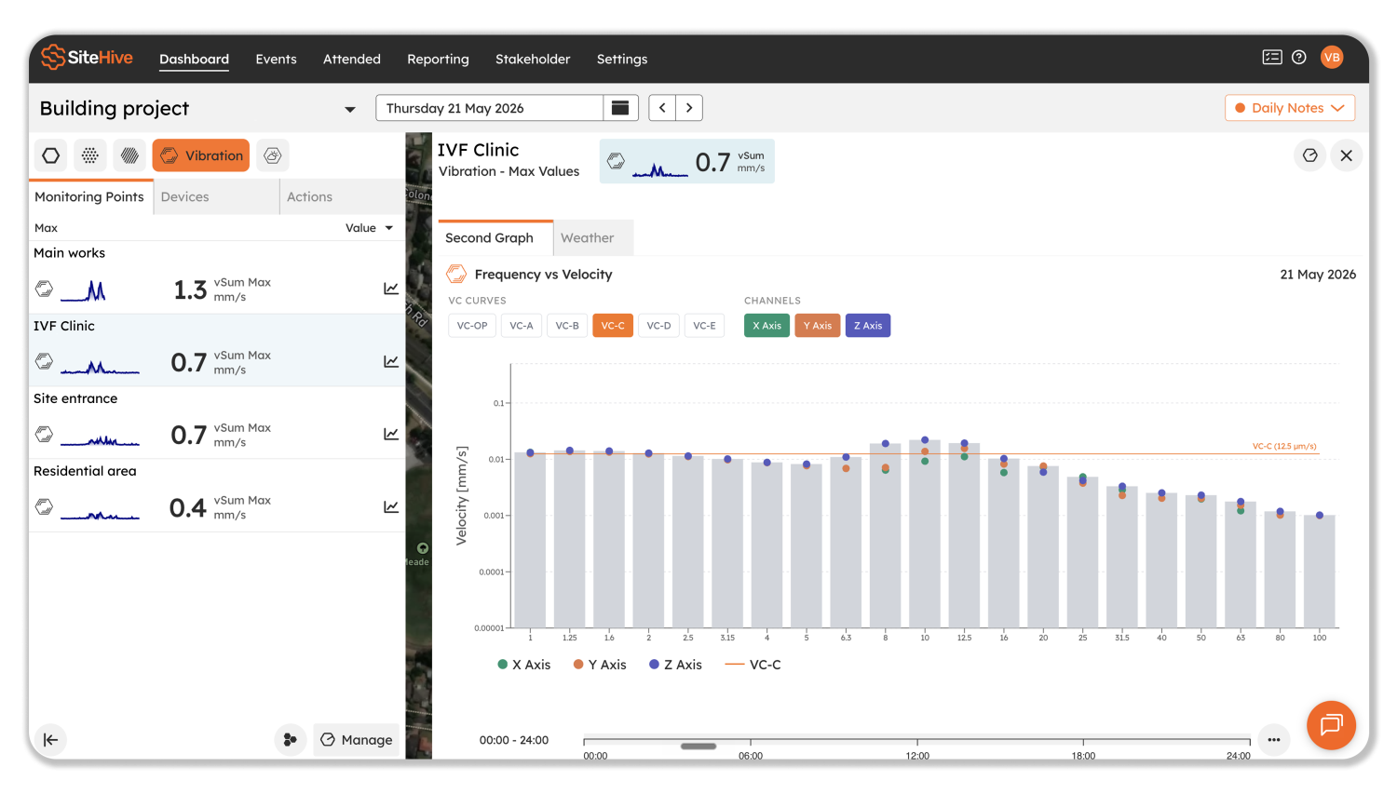
Task: Collapse the side panel arrow
Action: (x=50, y=740)
